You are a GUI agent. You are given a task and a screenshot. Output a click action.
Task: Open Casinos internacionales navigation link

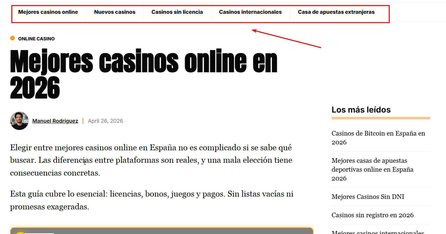[250, 12]
